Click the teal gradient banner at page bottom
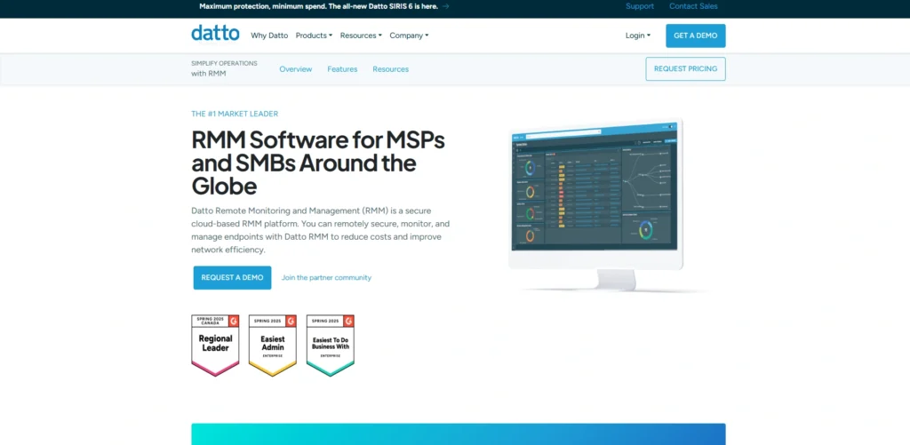 459,434
